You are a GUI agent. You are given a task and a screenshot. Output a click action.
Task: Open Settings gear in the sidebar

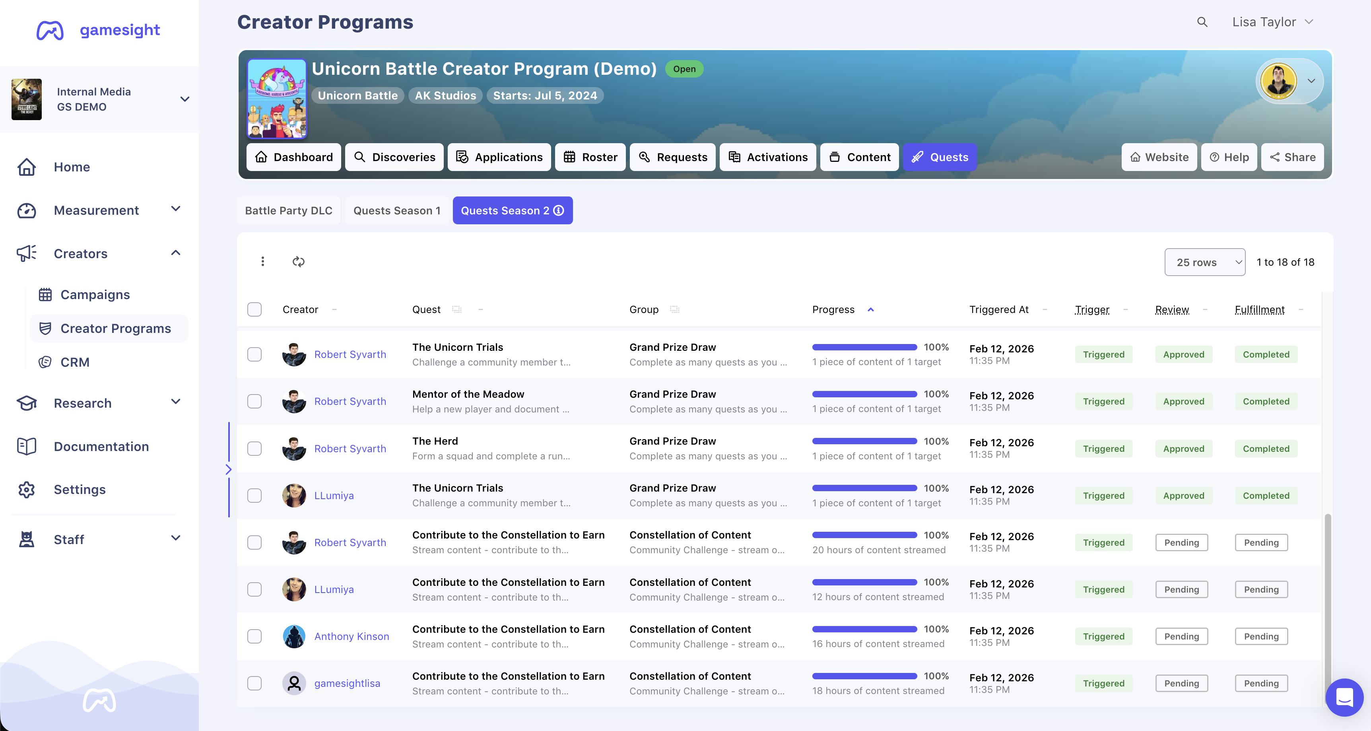click(x=27, y=489)
